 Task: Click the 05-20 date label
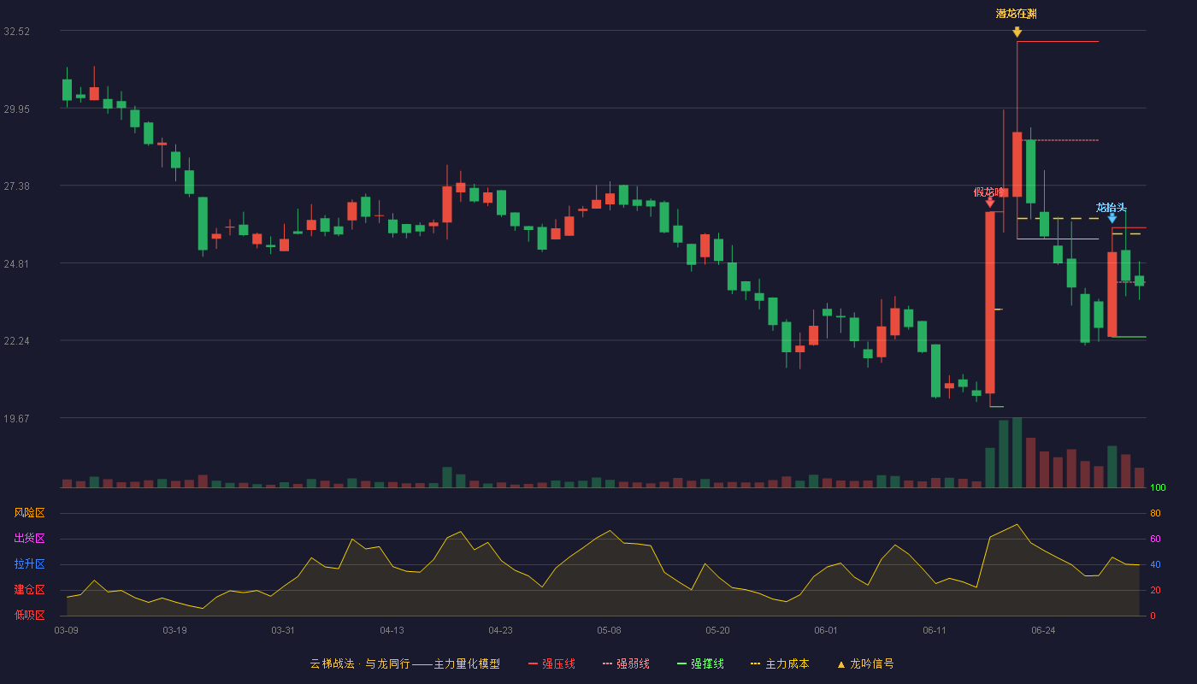click(717, 630)
